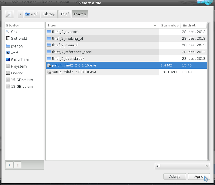
Task: Click the Filsystem drive icon
Action: coord(8,66)
